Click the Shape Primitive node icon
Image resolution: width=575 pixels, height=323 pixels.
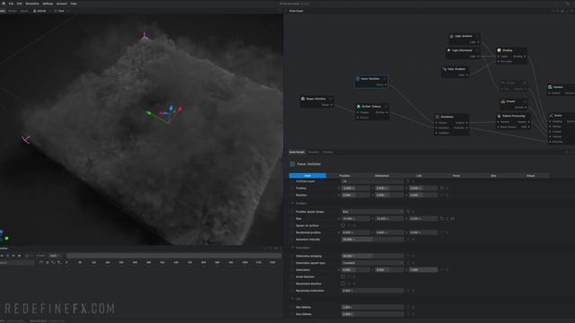click(x=303, y=99)
